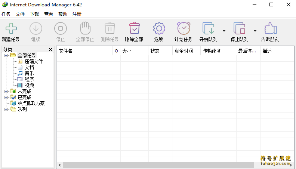
Task: Minimize the Internet Download Manager window
Action: 255,4
